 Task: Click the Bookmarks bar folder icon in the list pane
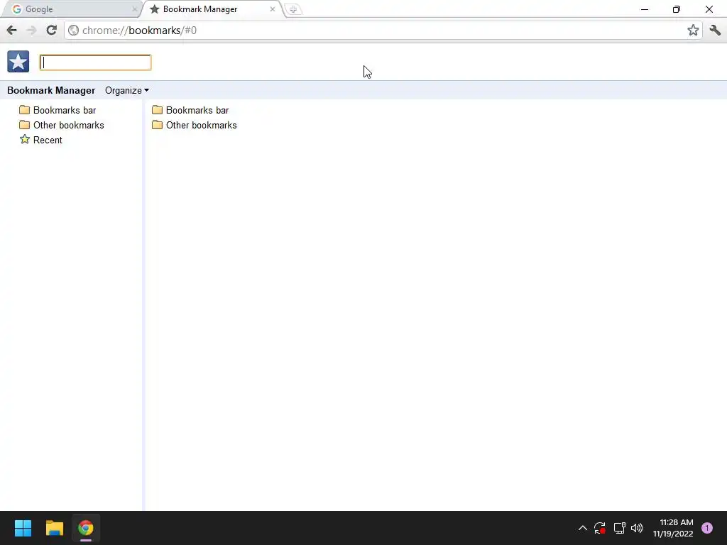pos(157,110)
